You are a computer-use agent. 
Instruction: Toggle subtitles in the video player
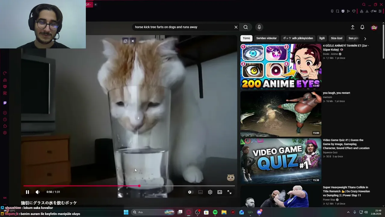[201, 192]
